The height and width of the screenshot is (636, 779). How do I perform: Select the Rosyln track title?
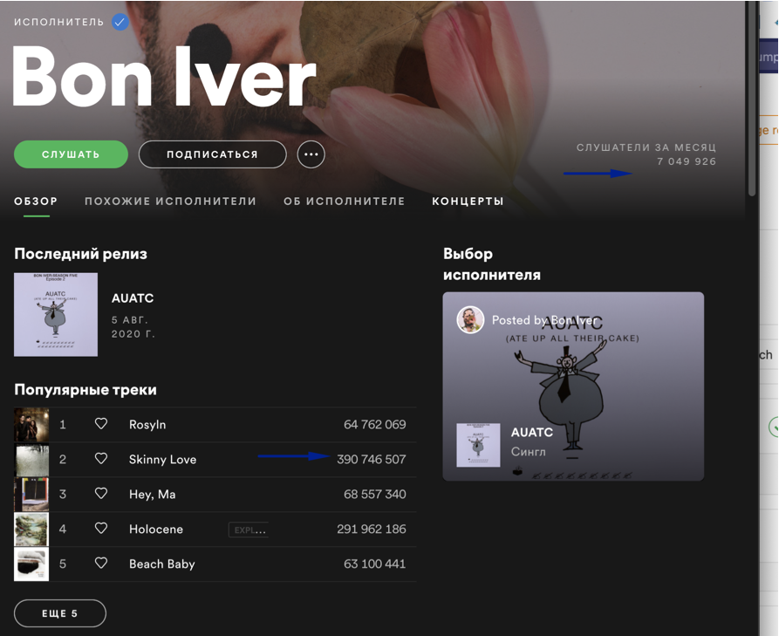pos(147,425)
